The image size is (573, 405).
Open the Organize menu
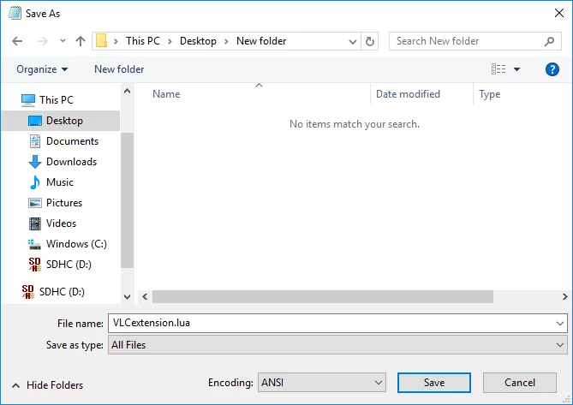pyautogui.click(x=42, y=69)
